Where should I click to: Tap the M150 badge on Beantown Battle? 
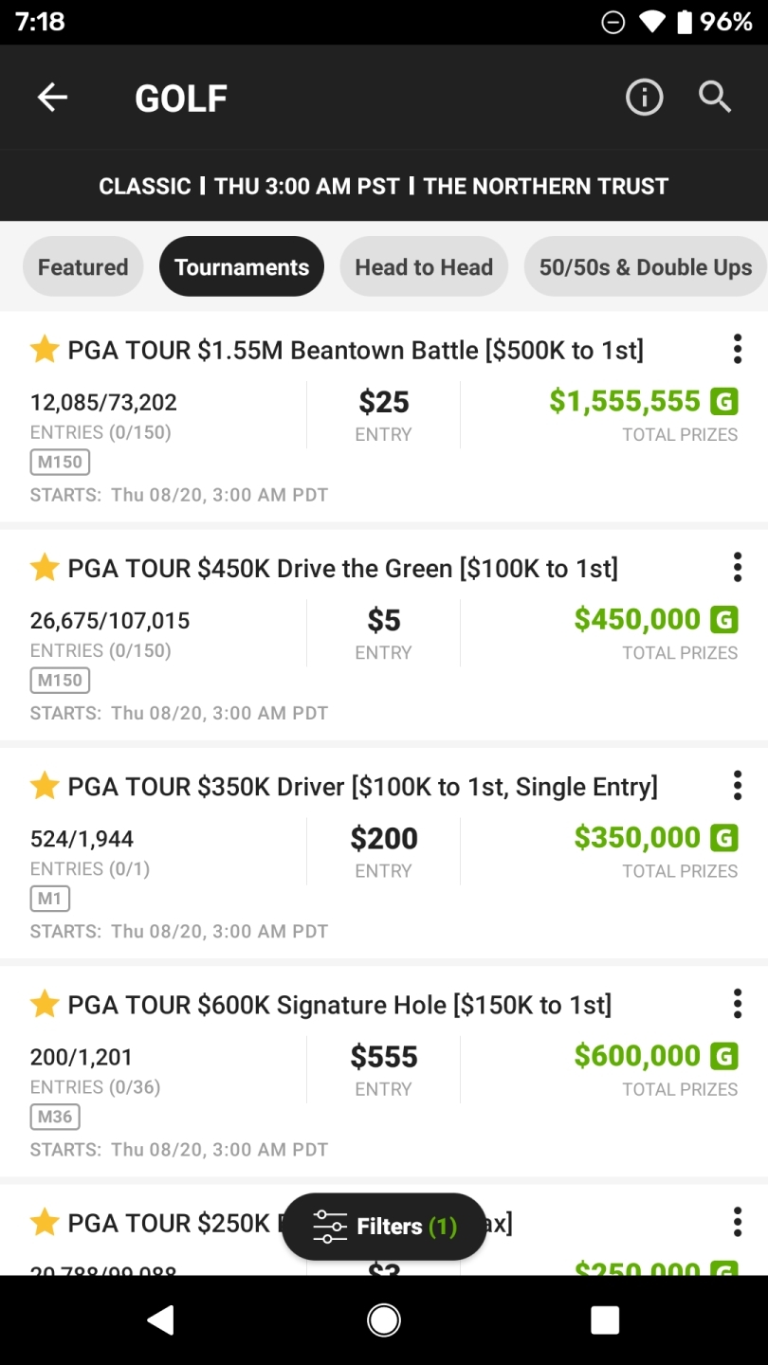coord(60,462)
